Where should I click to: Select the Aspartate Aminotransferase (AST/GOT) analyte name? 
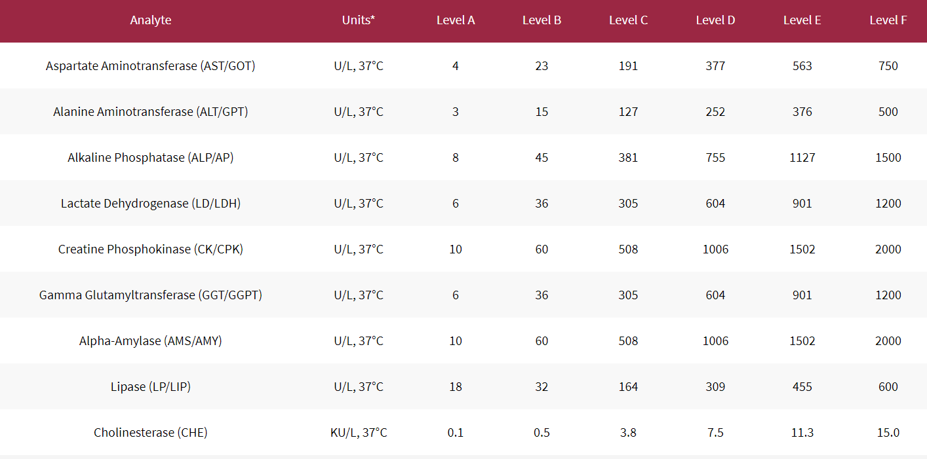tap(151, 66)
